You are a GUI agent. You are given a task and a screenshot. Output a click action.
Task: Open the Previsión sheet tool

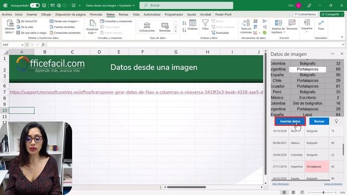point(292,25)
